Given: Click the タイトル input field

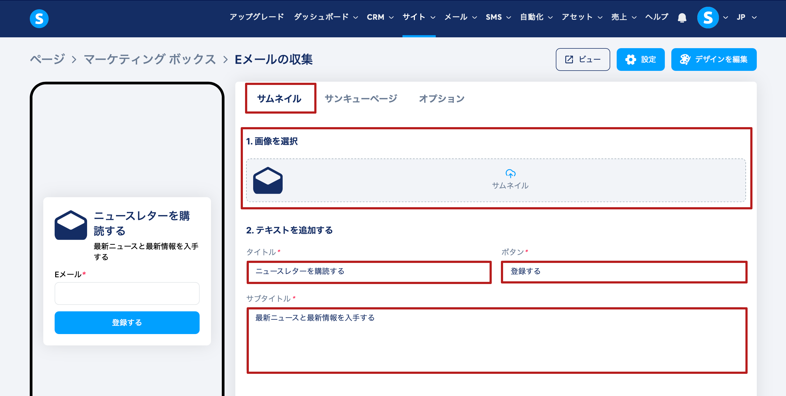Looking at the screenshot, I should click(x=369, y=272).
